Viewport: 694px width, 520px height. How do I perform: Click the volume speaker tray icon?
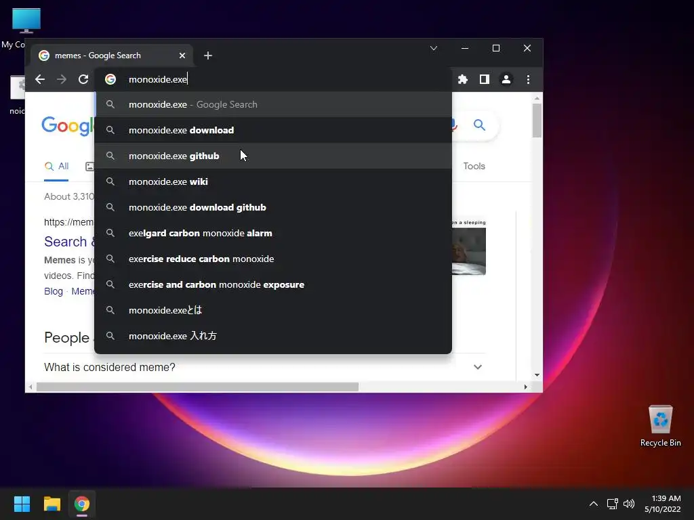[x=628, y=504]
